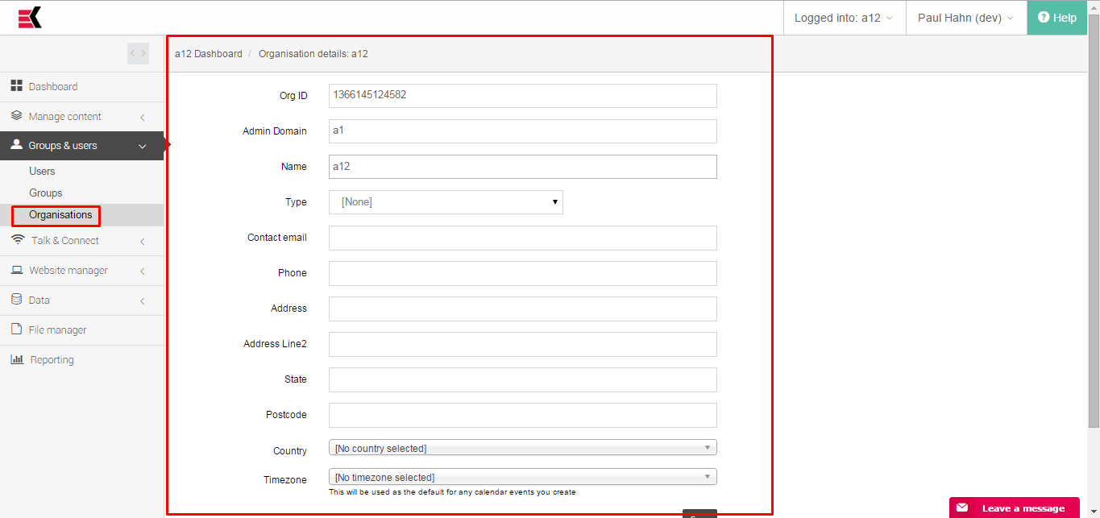Click the Data database icon
Screen dimensions: 1100x518
(16, 299)
